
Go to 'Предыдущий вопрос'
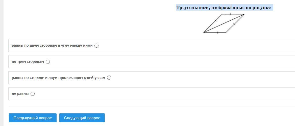click(33, 118)
